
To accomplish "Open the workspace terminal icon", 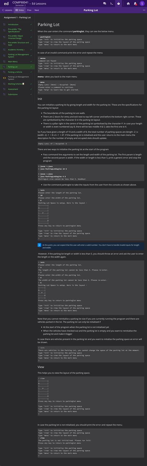I will pos(112,3).
